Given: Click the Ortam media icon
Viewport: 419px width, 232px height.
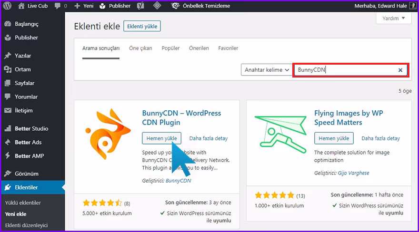Looking at the screenshot, I should [x=8, y=69].
